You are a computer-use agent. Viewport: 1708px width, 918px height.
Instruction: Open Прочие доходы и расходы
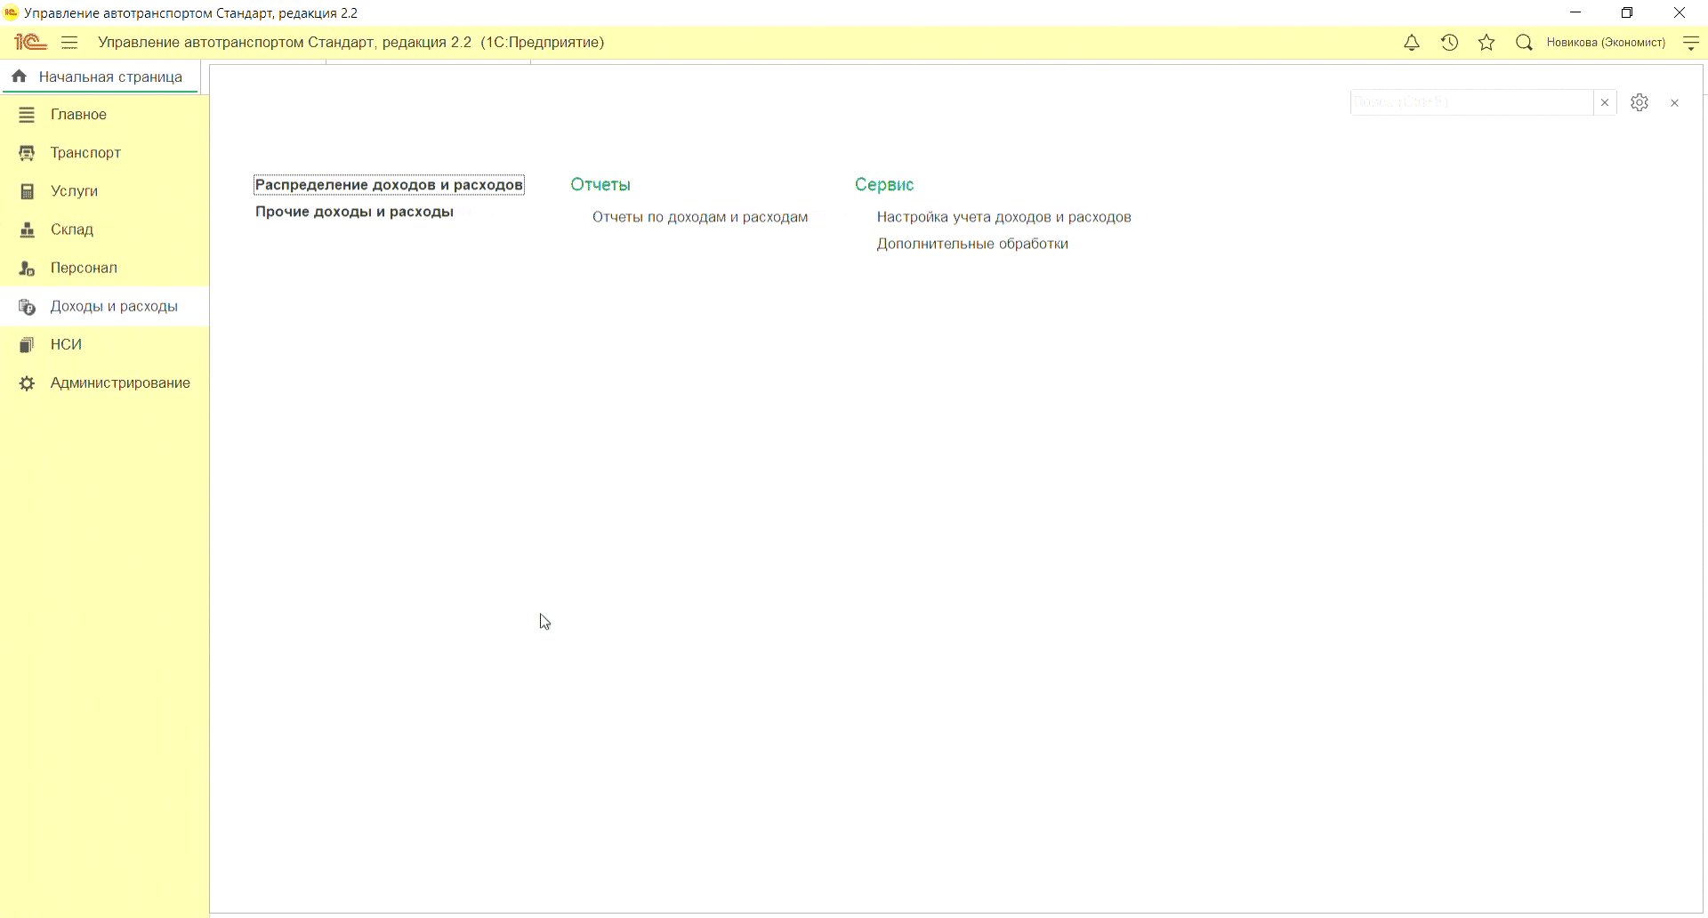354,212
